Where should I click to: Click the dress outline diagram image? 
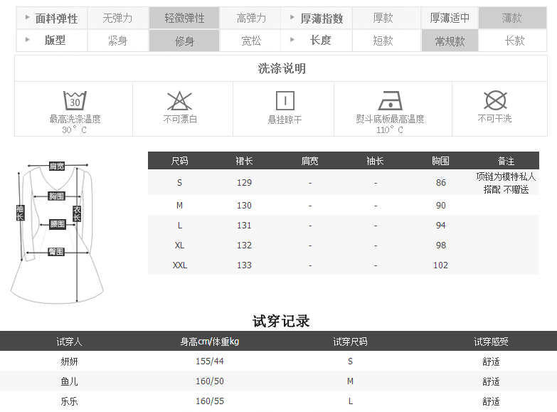point(57,233)
